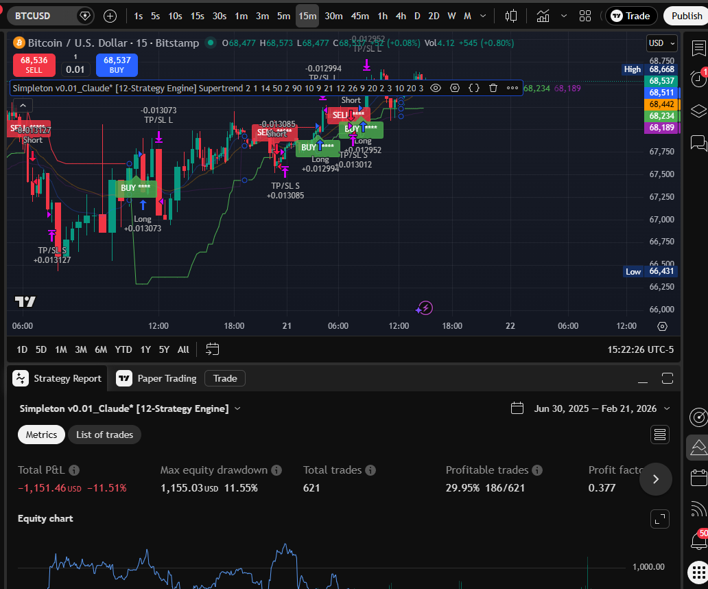Click the red SELL 68,536 button
The width and height of the screenshot is (708, 589).
click(34, 65)
